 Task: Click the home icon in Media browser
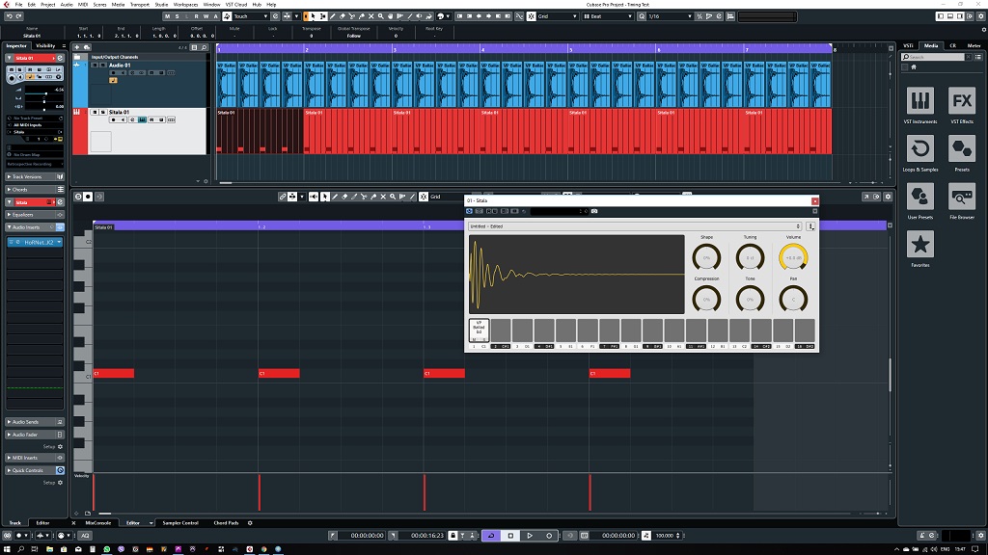(x=914, y=66)
